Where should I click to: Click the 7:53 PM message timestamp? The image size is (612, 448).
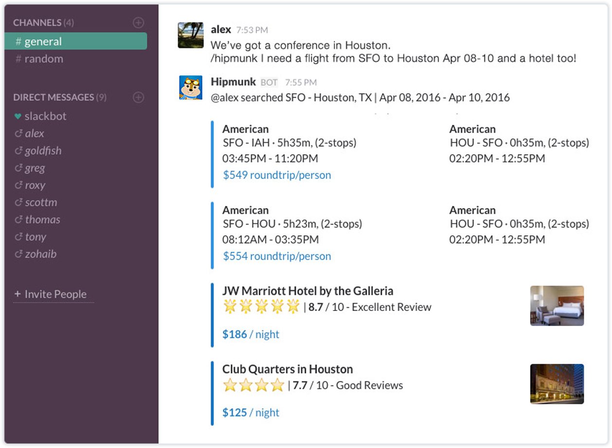click(252, 30)
